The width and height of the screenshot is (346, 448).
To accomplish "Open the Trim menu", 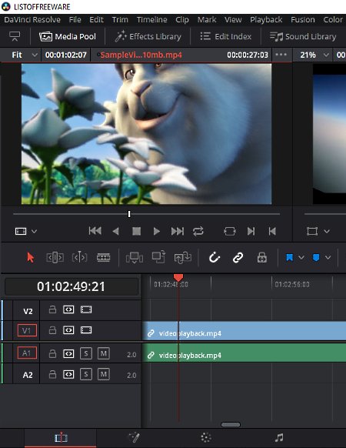I will click(120, 20).
